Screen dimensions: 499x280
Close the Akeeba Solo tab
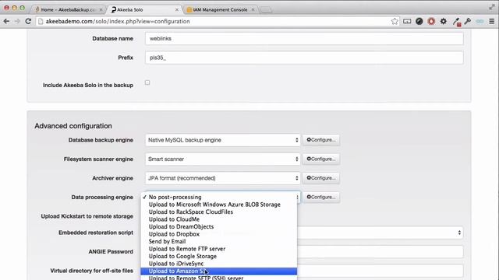click(177, 10)
